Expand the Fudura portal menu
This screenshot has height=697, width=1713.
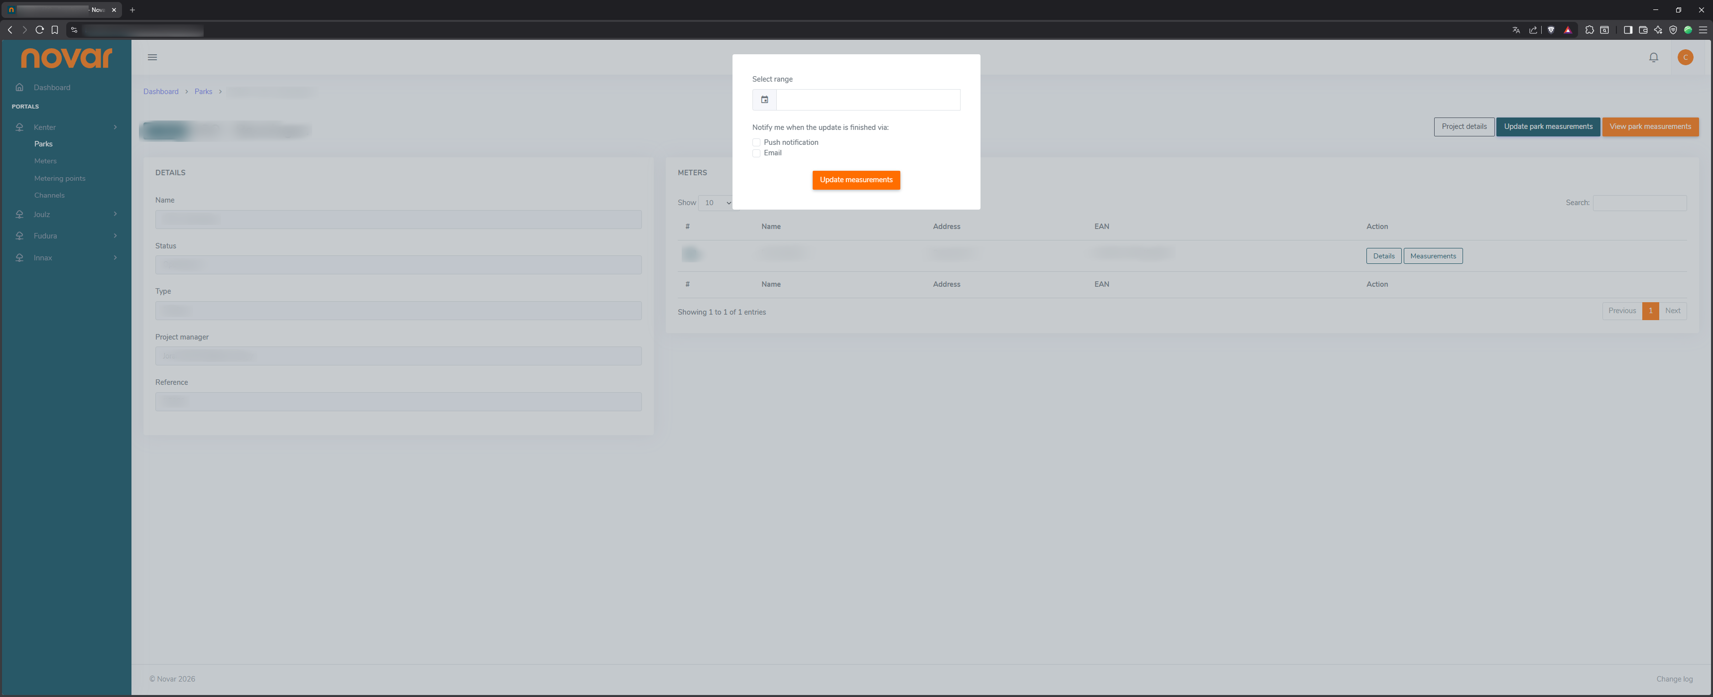pos(66,235)
